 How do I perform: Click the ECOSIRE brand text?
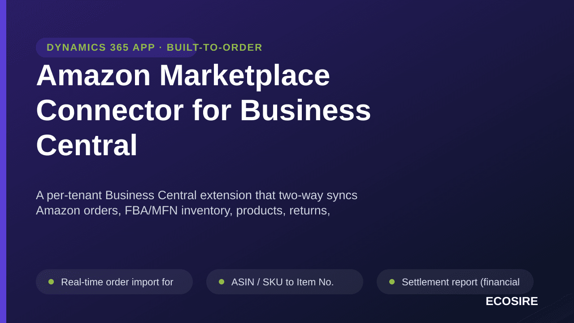512,301
